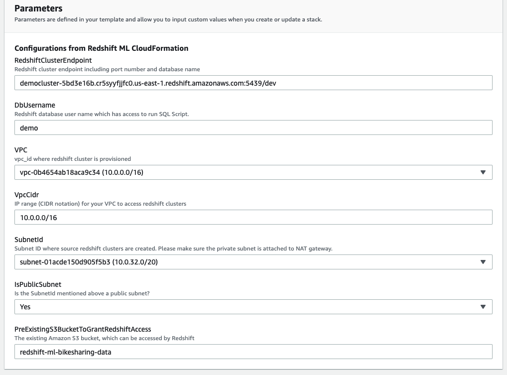Click description 'vpc_id where redshift cluster is provisioned'
This screenshot has width=507, height=375.
click(x=73, y=159)
